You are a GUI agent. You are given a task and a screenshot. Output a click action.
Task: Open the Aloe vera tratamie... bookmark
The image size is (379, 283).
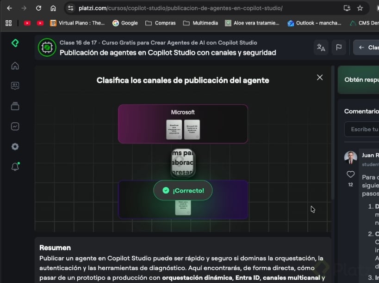(252, 23)
